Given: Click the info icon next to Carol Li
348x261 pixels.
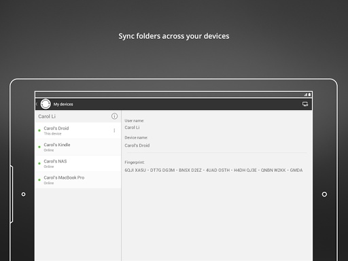Looking at the screenshot, I should [x=114, y=116].
